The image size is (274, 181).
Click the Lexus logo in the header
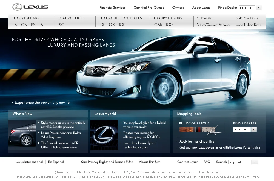30,7
